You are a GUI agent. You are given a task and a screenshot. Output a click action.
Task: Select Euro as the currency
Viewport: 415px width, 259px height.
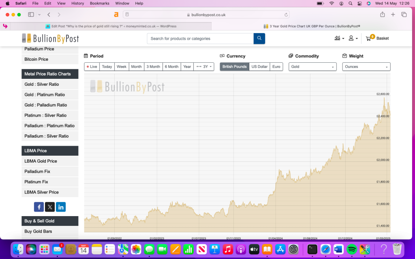tap(276, 67)
